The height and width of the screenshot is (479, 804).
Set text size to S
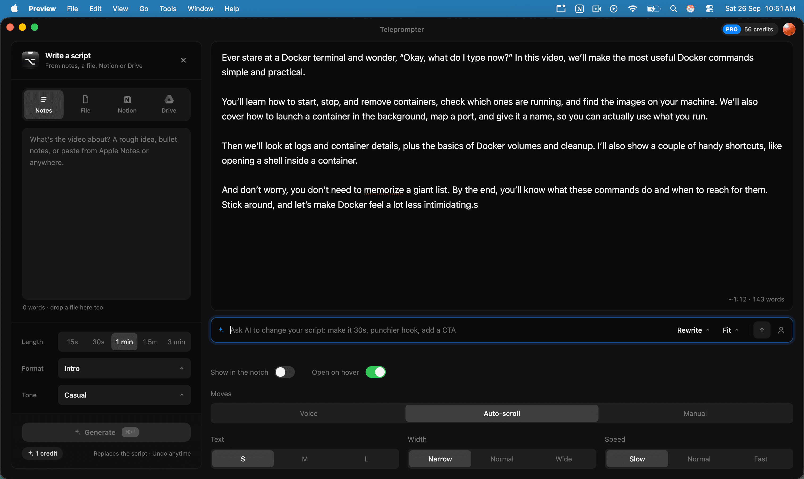click(243, 459)
